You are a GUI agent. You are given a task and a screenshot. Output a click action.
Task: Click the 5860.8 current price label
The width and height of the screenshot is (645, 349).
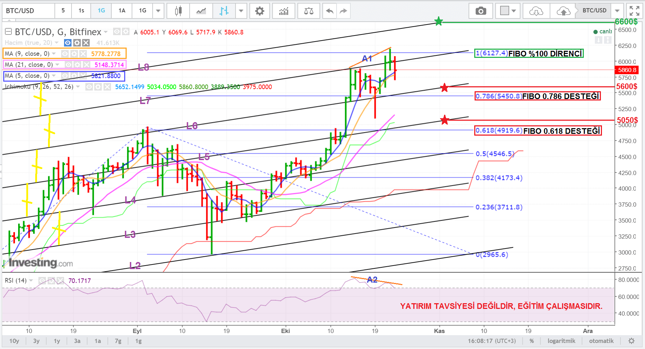tap(627, 70)
